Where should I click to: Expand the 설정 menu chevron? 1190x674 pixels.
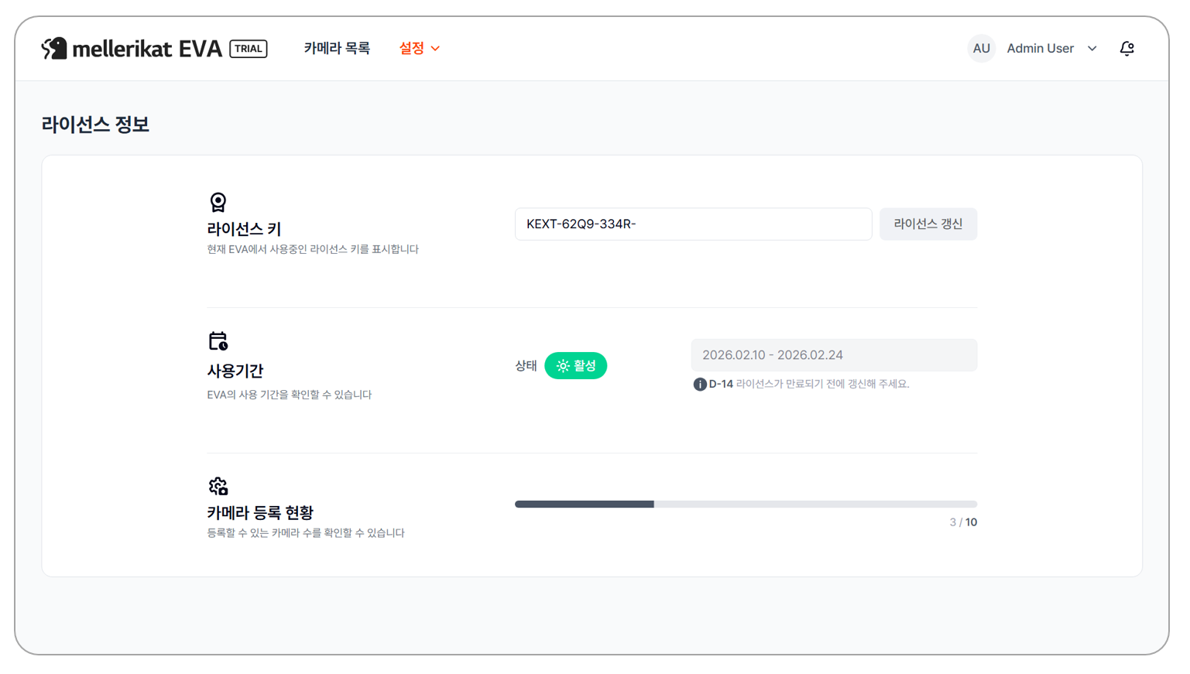point(436,49)
